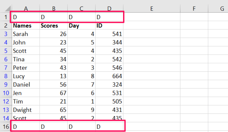The image size is (228, 132).
Task: Select Jen's ID 531
Action: pos(109,93)
